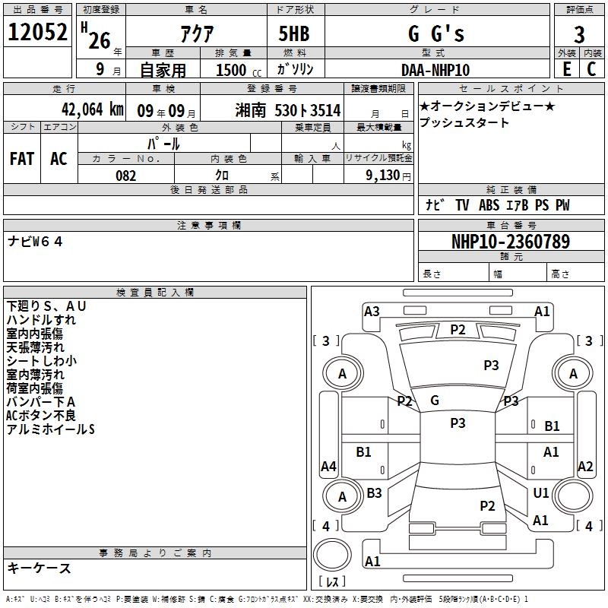Click shift type FAT
Viewport: 608px width, 608px height.
point(22,159)
